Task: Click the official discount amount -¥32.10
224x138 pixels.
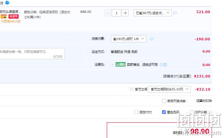Action: pyautogui.click(x=202, y=89)
